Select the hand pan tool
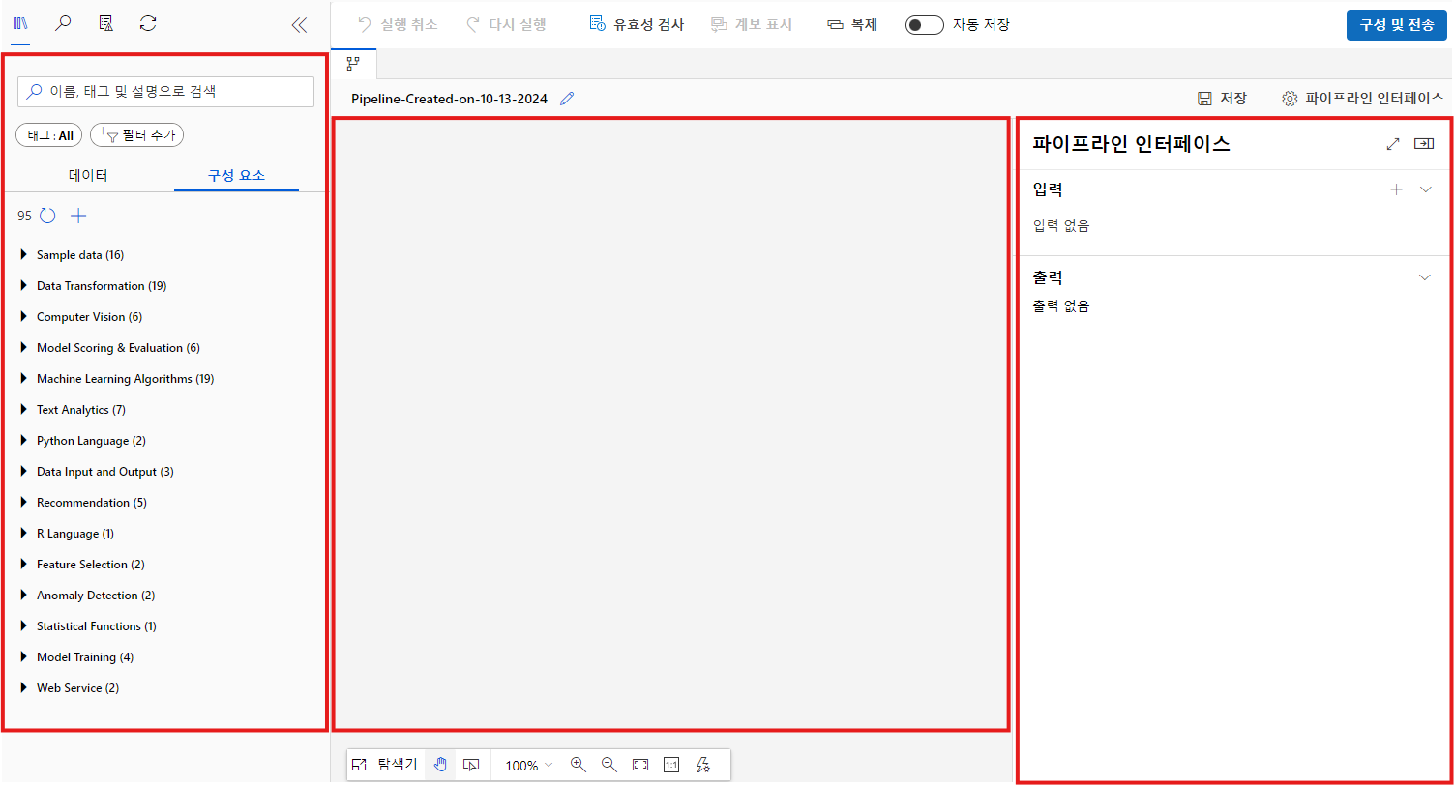1454x785 pixels. point(440,765)
